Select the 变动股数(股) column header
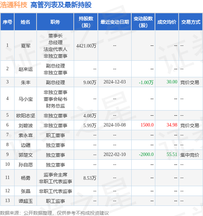The width and height of the screenshot is (203, 216). pos(143,22)
